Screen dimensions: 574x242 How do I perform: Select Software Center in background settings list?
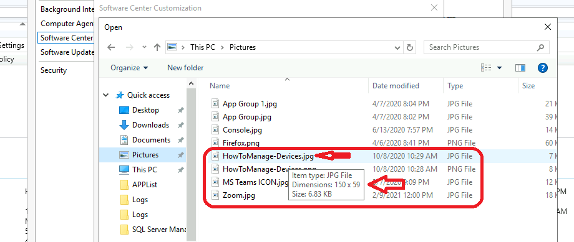coord(66,37)
